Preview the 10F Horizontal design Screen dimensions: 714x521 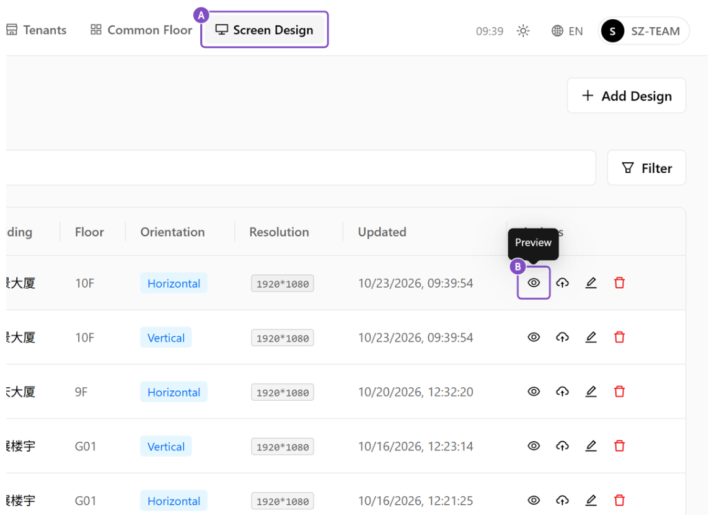534,283
